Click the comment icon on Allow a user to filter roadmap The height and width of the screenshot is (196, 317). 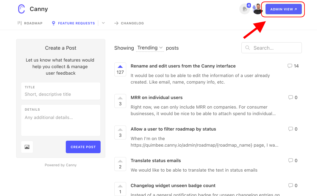click(291, 129)
